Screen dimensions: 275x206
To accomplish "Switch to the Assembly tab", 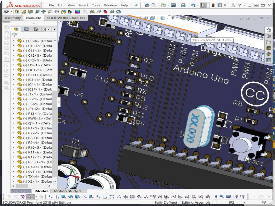I will click(x=13, y=18).
